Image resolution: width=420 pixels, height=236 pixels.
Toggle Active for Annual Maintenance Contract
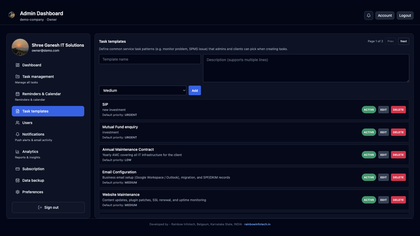(x=369, y=155)
